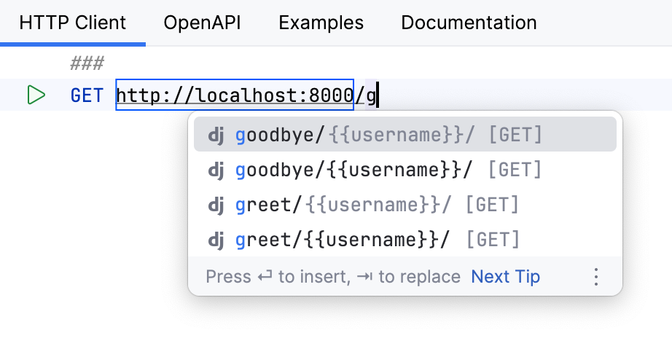The width and height of the screenshot is (672, 338).
Task: Click the dj icon on the highlighted goodbye suggestion
Action: click(216, 135)
